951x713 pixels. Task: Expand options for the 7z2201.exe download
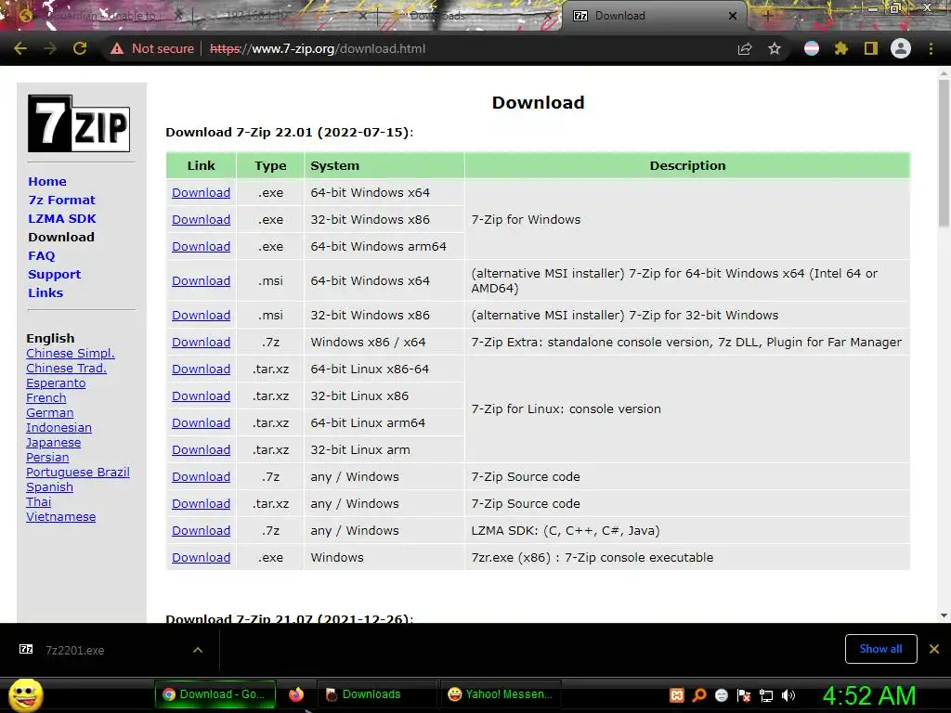[198, 650]
